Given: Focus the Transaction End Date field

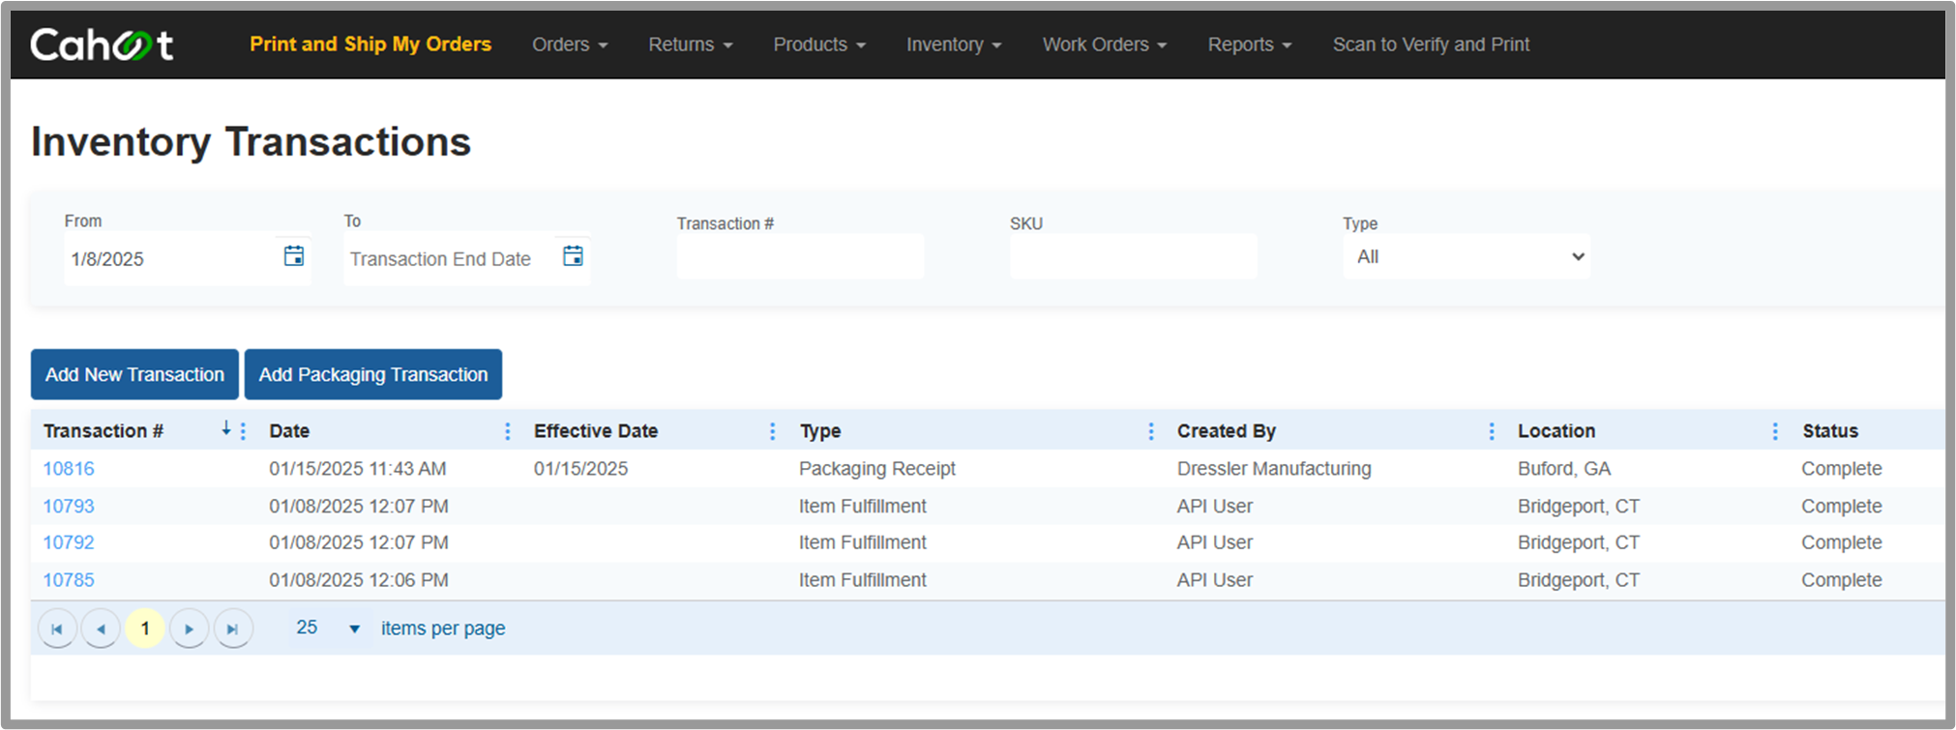Looking at the screenshot, I should (450, 259).
